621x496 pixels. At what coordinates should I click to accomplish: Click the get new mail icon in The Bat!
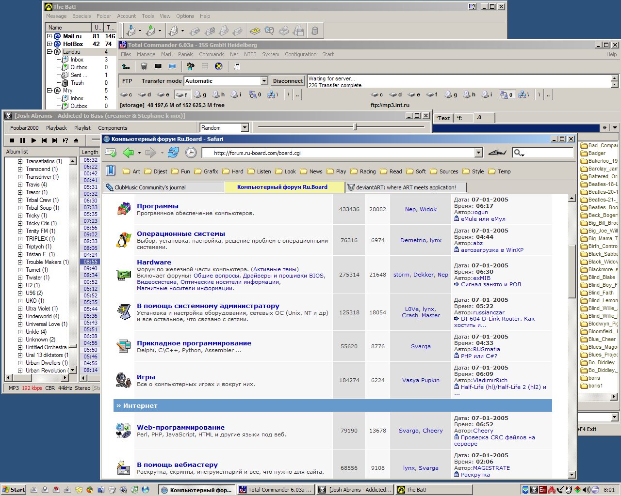[x=131, y=31]
